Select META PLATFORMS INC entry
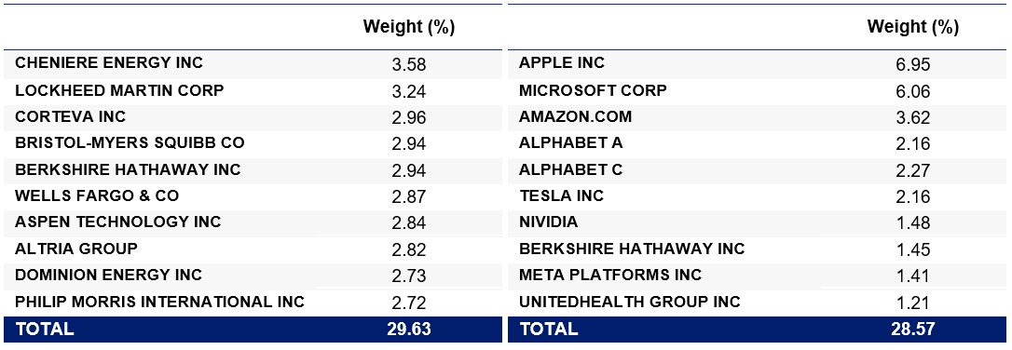The image size is (1012, 350). coord(610,276)
